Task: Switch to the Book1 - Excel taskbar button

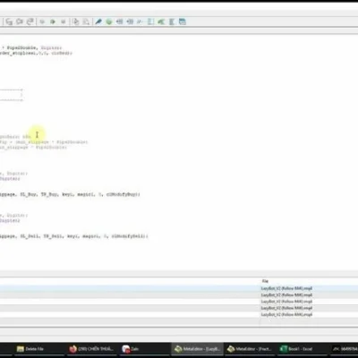Action: tap(296, 349)
